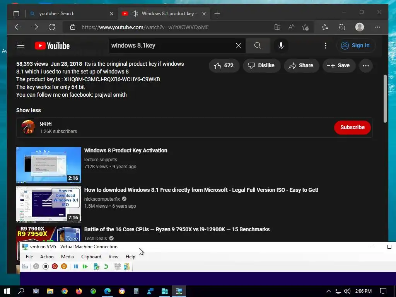Go forward in browser
This screenshot has width=396, height=297.
(35, 27)
